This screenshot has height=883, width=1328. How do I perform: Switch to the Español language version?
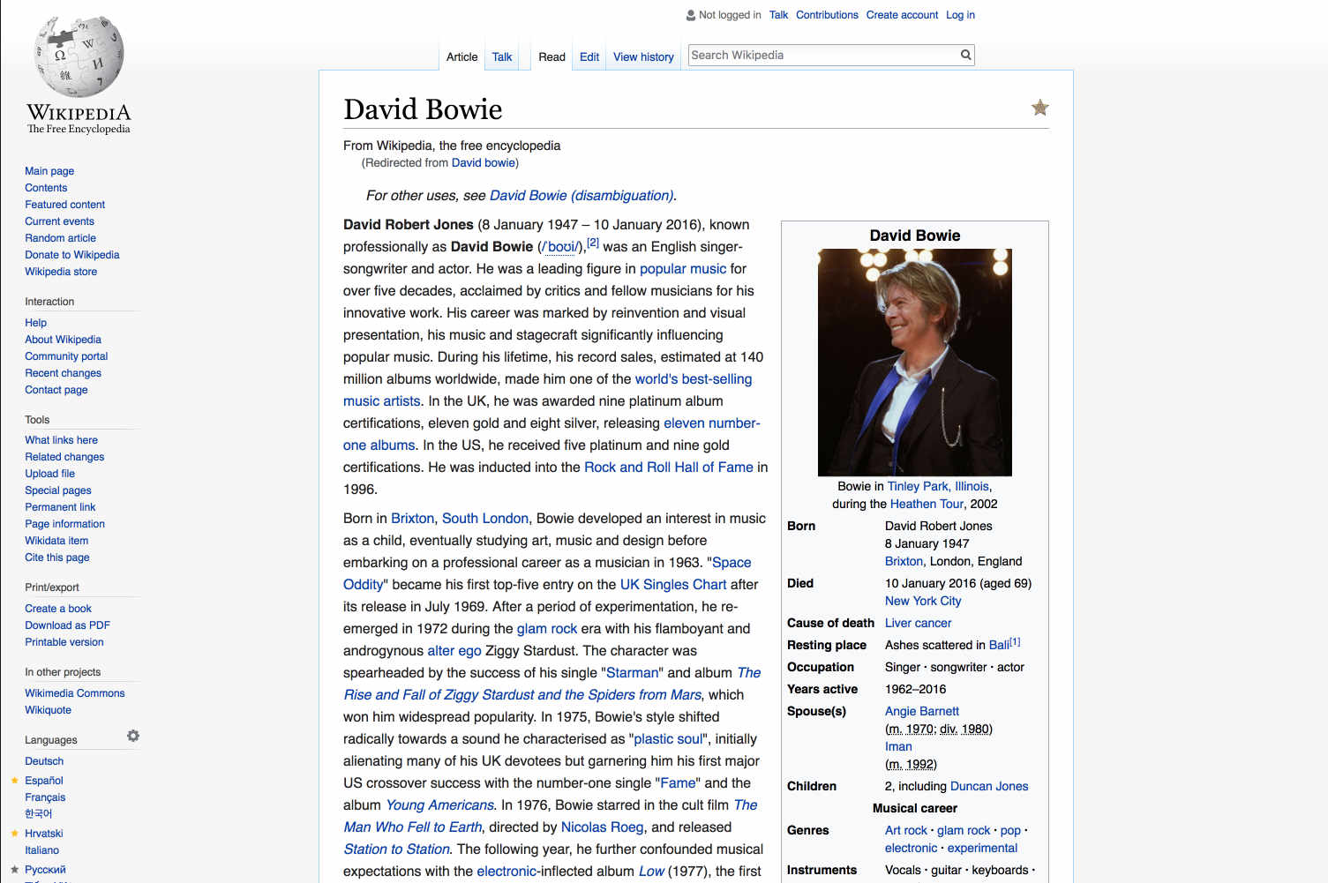coord(44,781)
